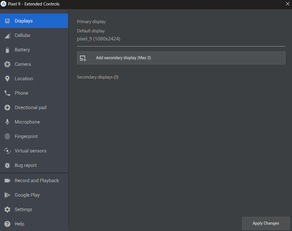Click the Cellular signal icon
The width and height of the screenshot is (292, 231).
[7, 36]
